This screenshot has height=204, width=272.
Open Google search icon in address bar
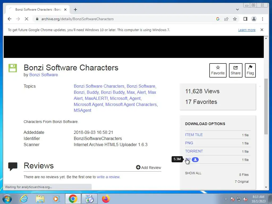coord(218,19)
